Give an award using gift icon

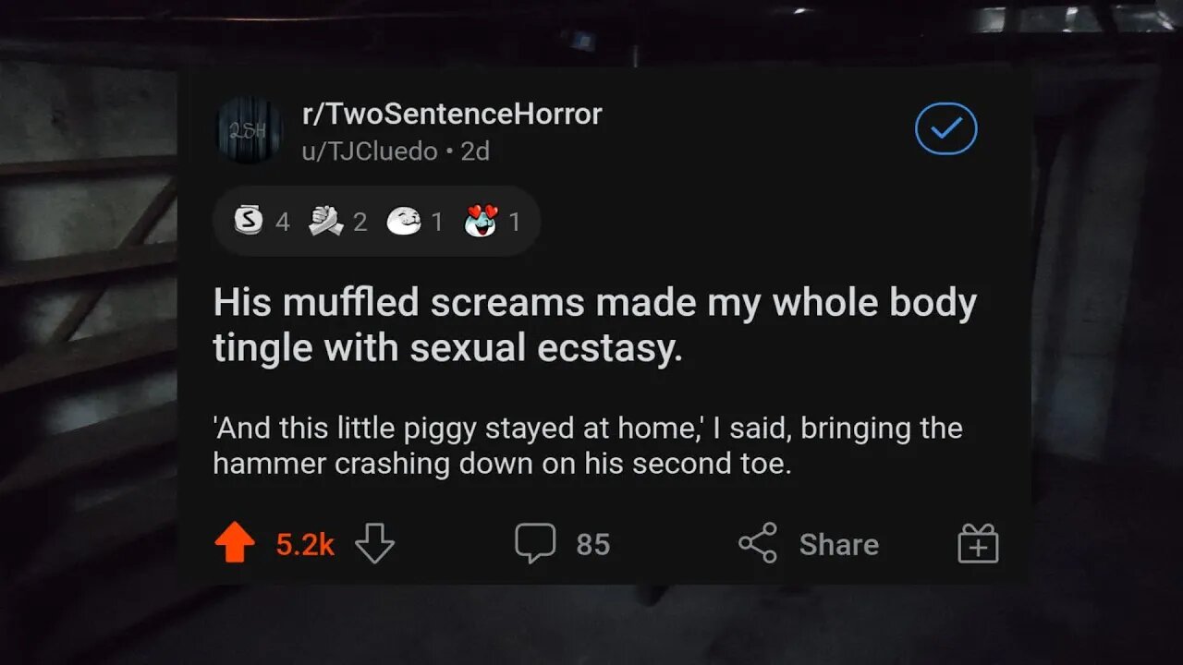pyautogui.click(x=978, y=543)
